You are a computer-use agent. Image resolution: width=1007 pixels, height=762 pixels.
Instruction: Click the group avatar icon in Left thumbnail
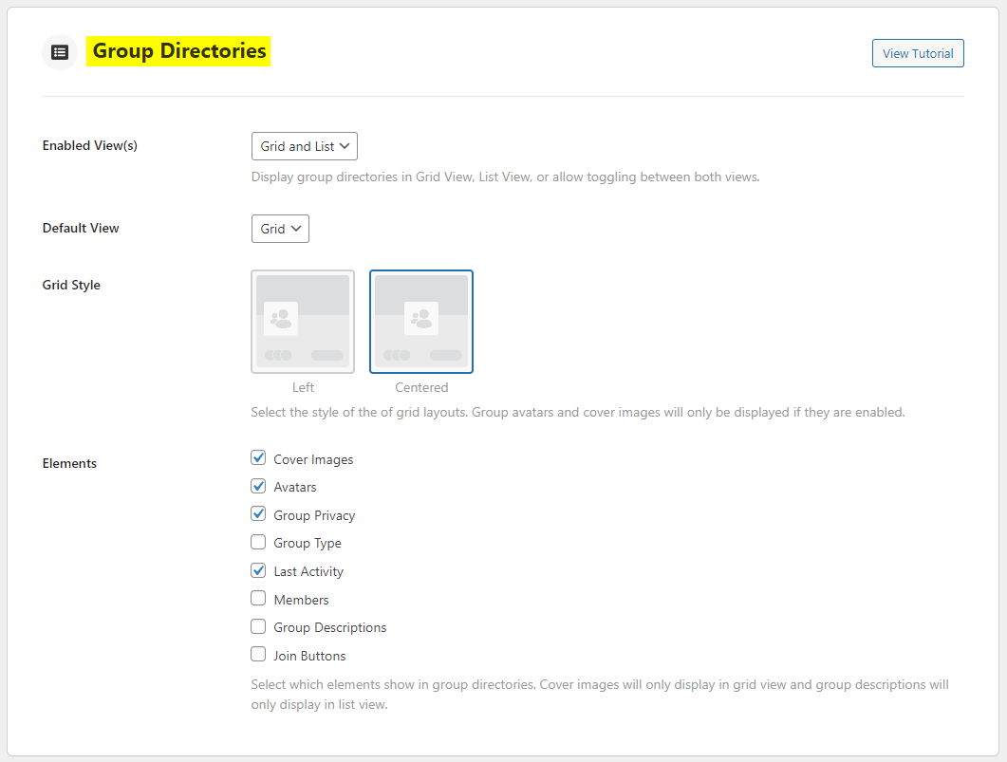(280, 319)
